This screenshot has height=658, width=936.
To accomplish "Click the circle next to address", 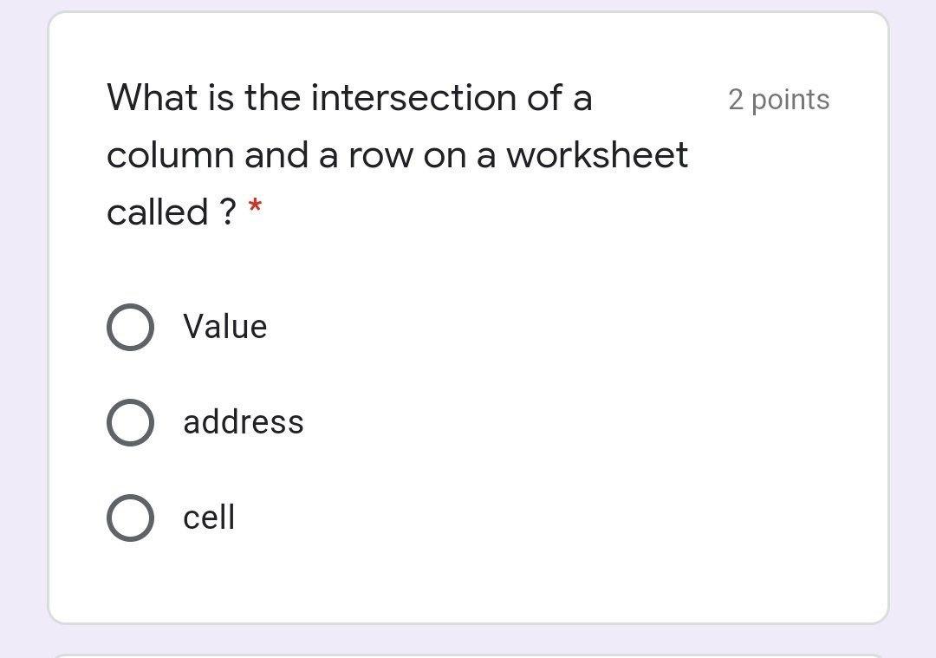I will pyautogui.click(x=130, y=422).
